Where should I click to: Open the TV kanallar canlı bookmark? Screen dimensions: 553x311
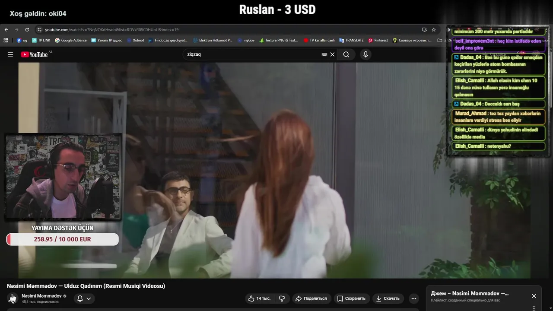[319, 40]
